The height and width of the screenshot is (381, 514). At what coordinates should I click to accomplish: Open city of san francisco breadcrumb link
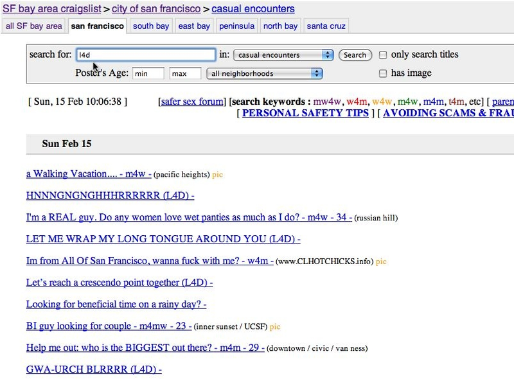[156, 8]
